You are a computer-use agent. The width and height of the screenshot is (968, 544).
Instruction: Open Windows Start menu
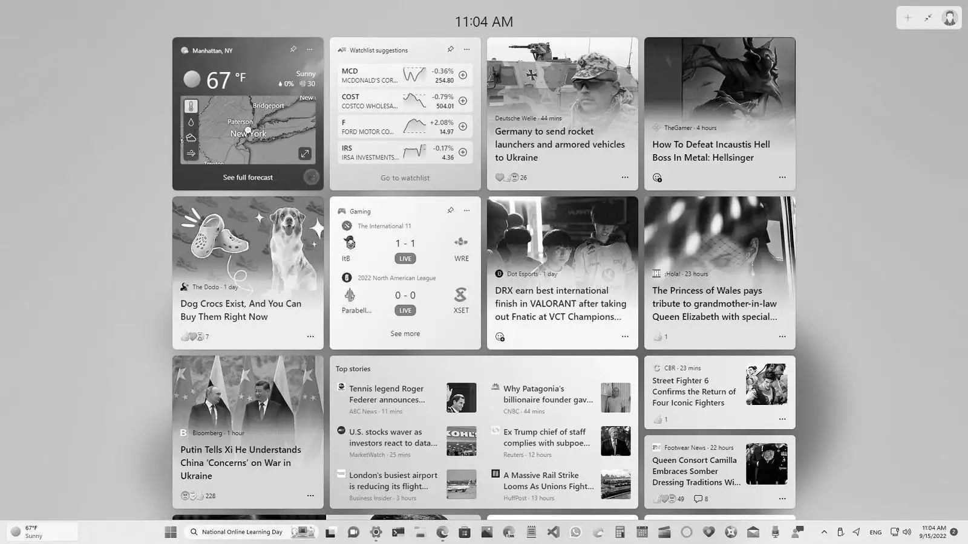coord(171,532)
